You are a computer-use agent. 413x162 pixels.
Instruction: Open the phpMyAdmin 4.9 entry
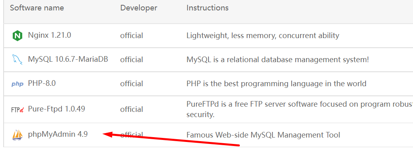pos(58,134)
